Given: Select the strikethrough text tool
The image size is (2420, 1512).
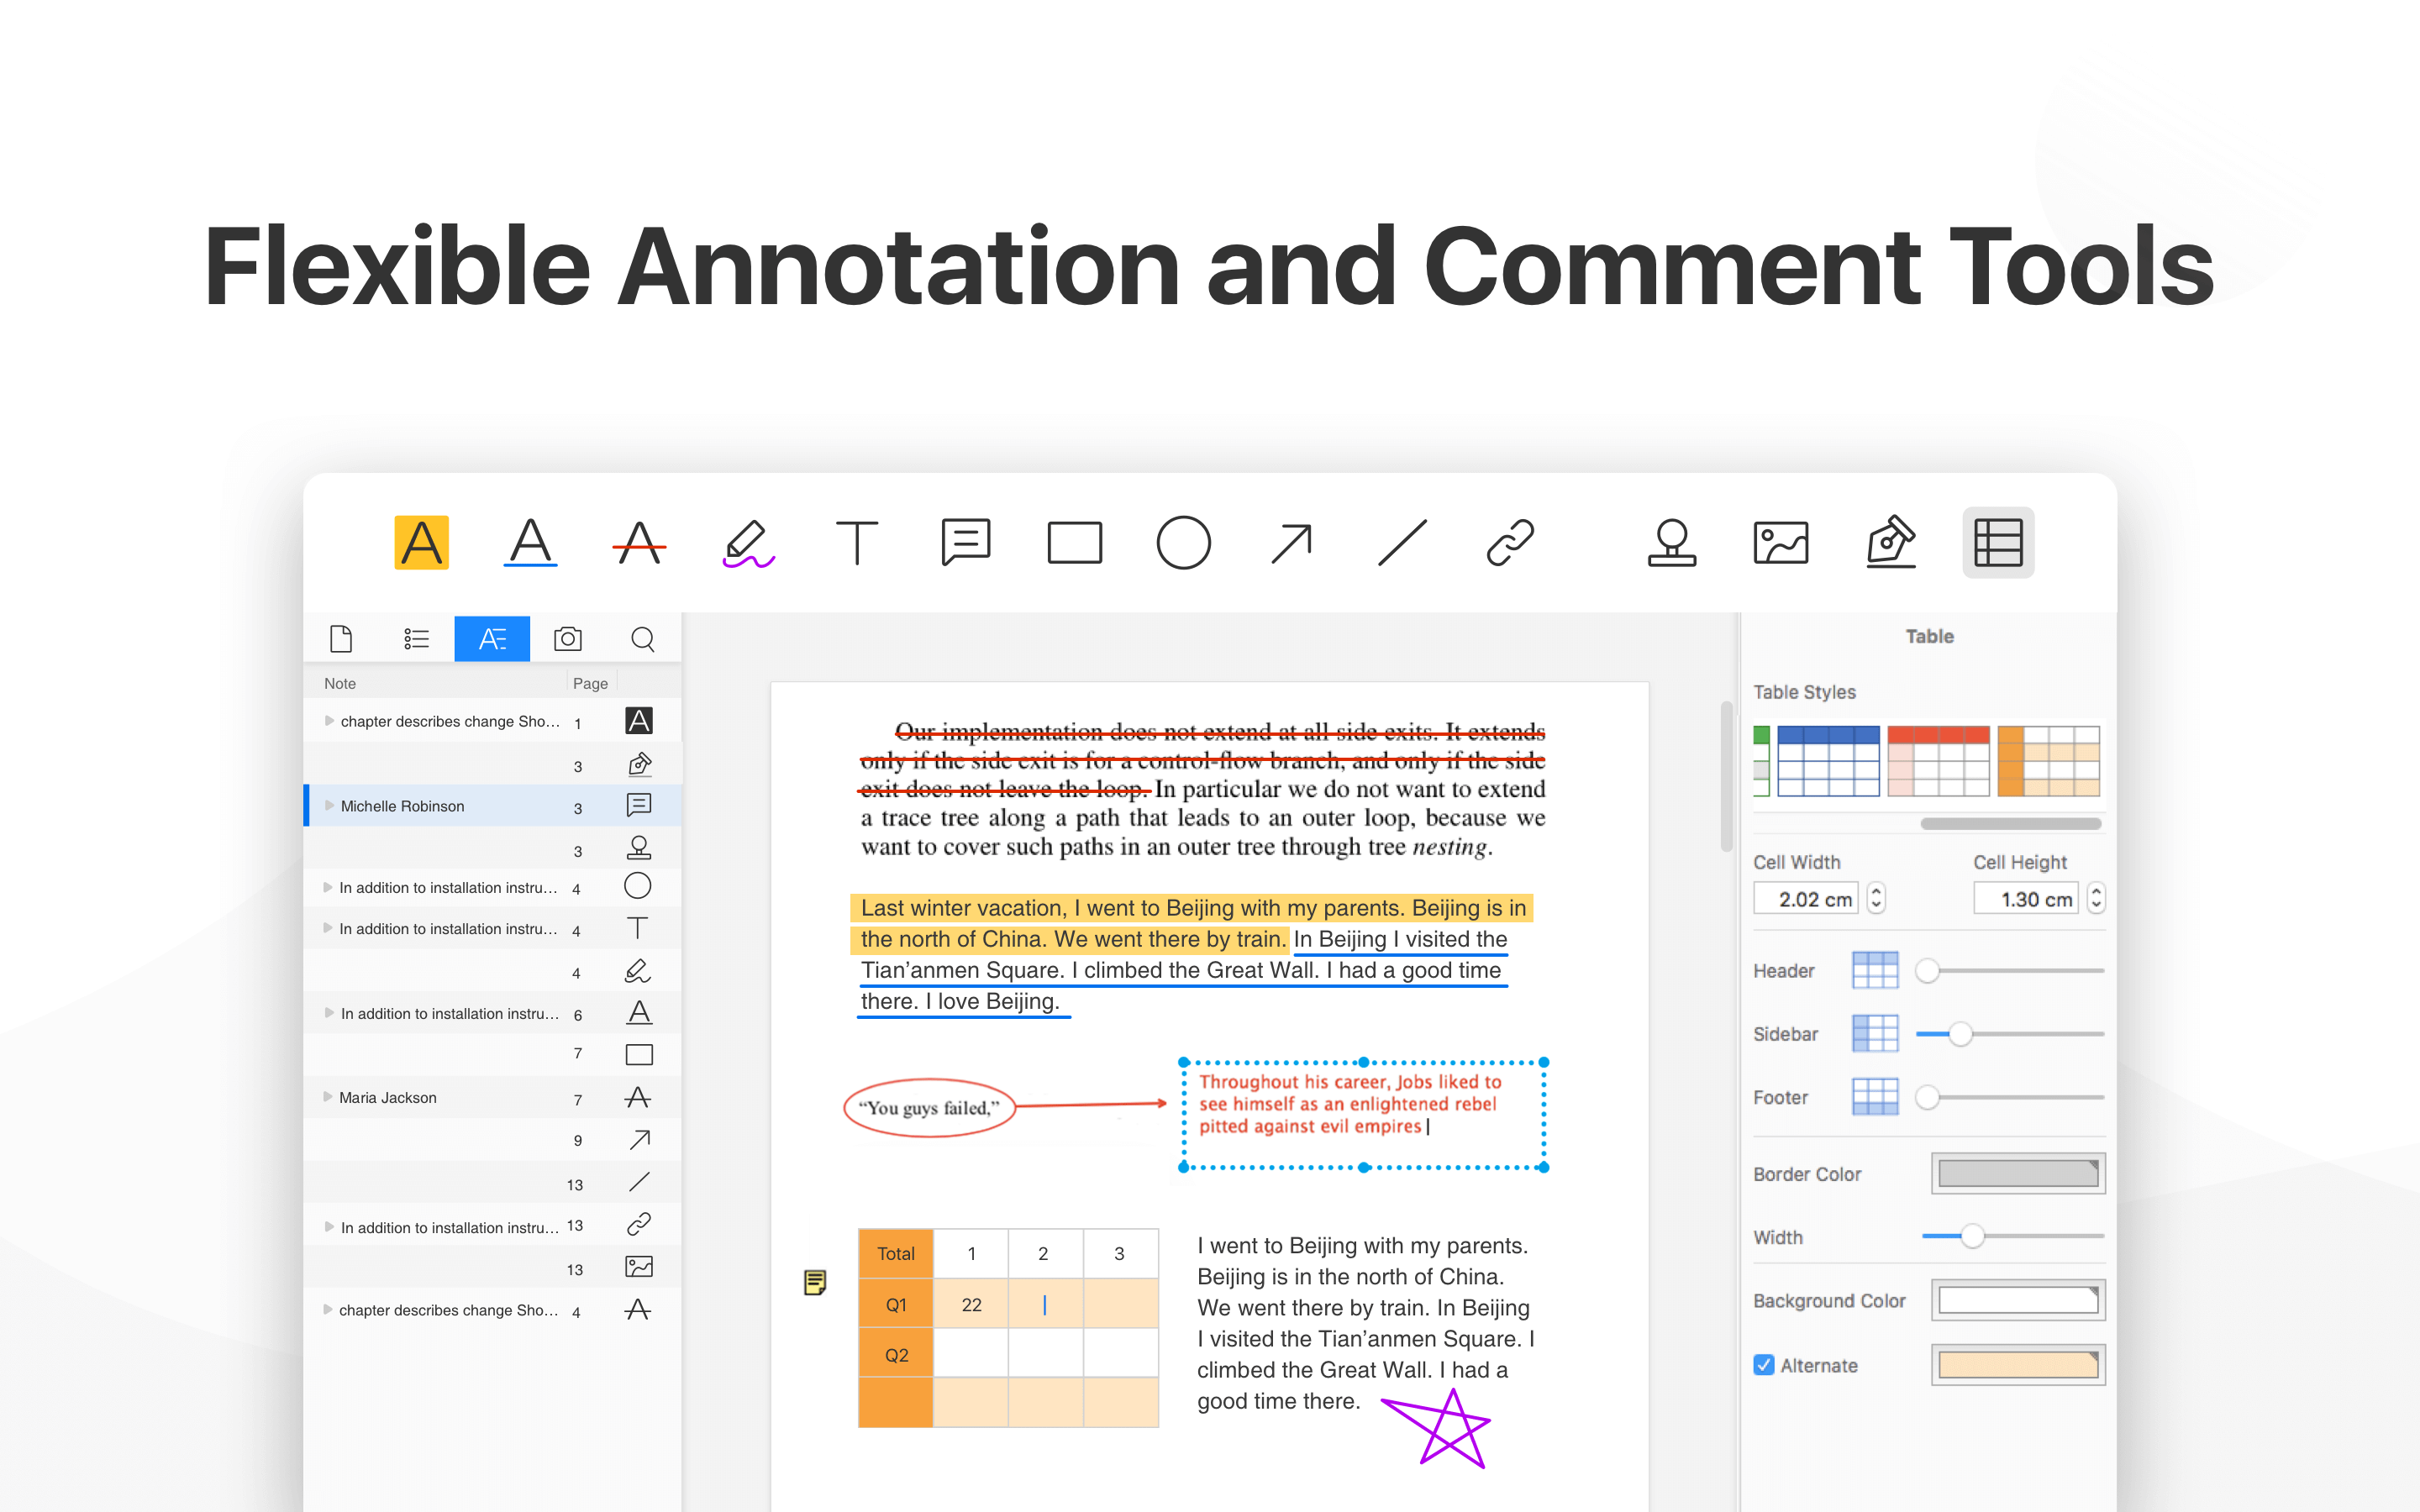Looking at the screenshot, I should point(638,542).
